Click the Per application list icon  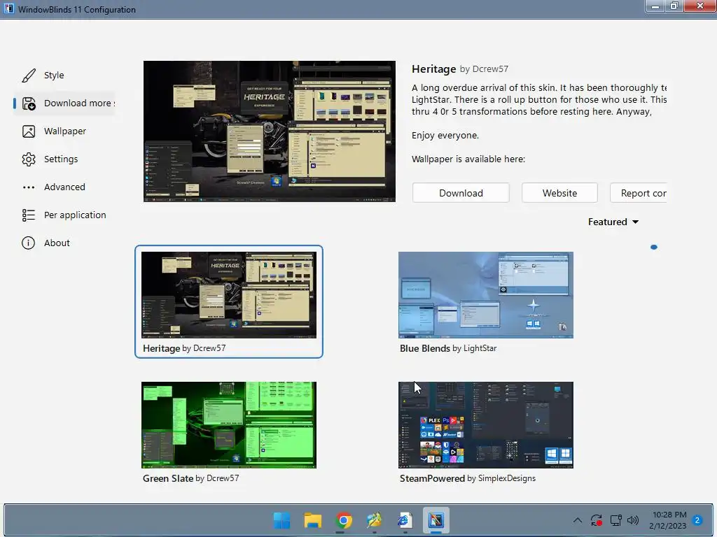[x=28, y=215]
